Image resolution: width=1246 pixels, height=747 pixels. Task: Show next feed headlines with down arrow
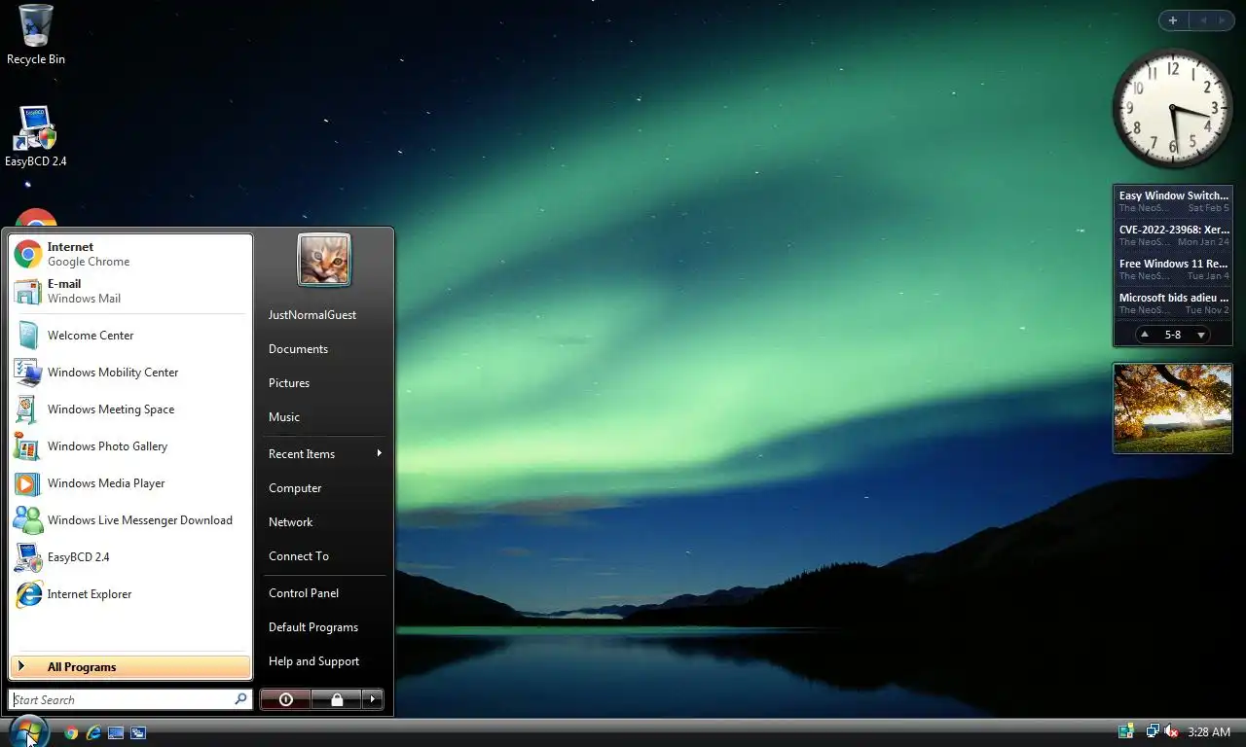(1201, 335)
